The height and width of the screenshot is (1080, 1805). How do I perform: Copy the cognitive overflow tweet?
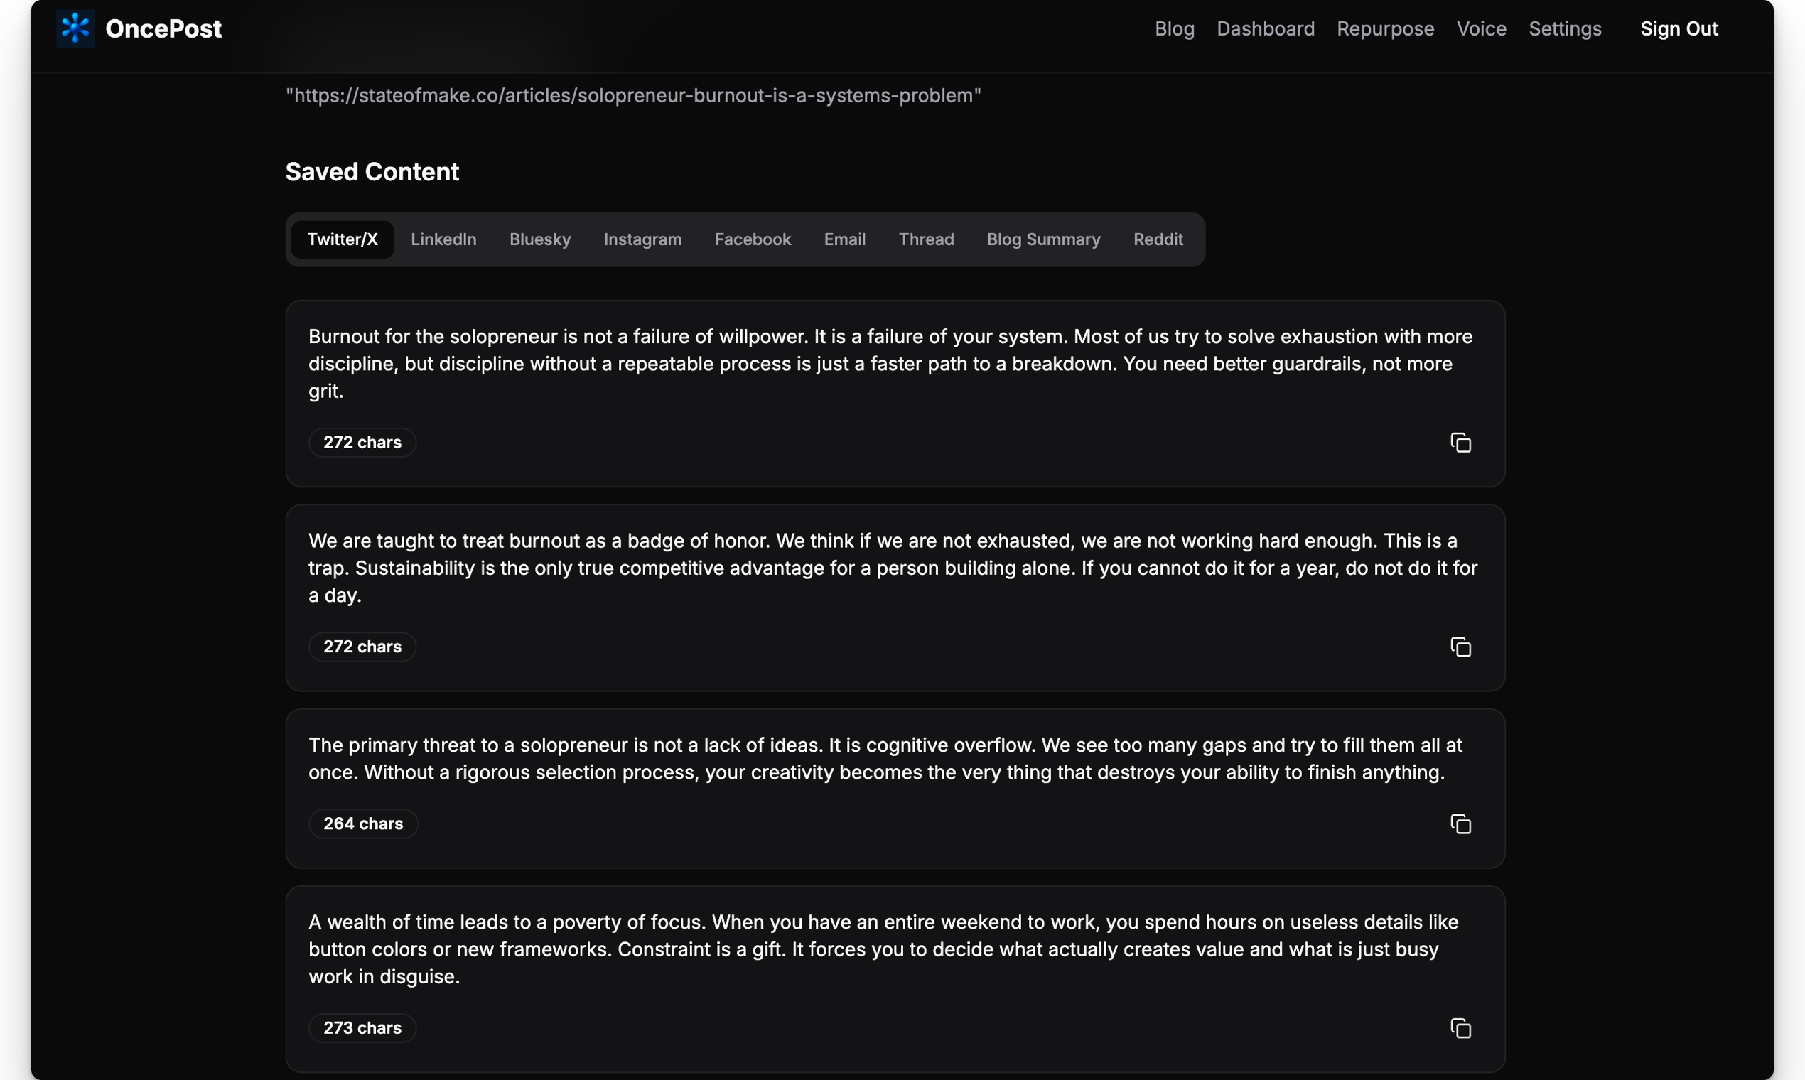pyautogui.click(x=1460, y=823)
